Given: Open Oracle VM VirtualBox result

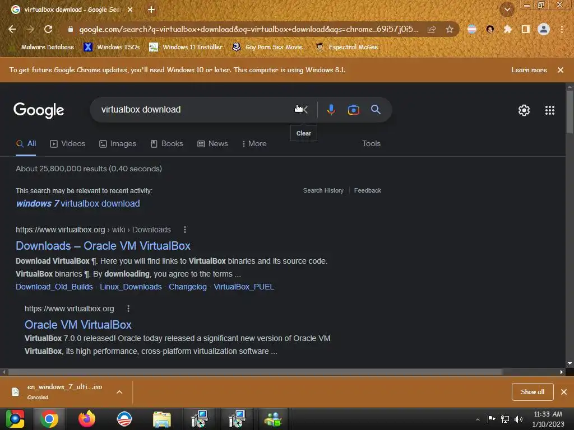Looking at the screenshot, I should tap(78, 325).
